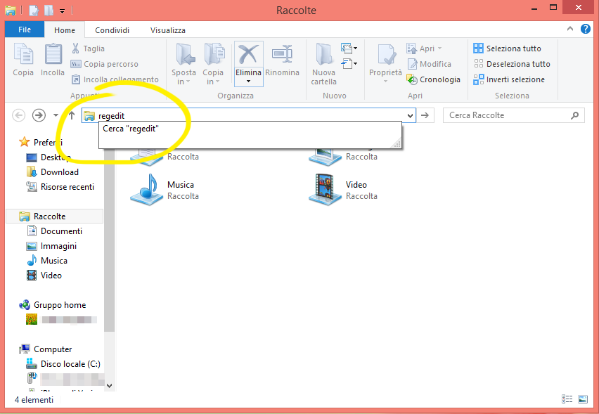Go up one folder level
This screenshot has height=414, width=599.
pyautogui.click(x=72, y=115)
